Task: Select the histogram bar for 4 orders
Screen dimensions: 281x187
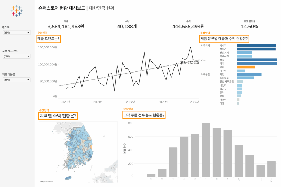Action: pyautogui.click(x=173, y=162)
